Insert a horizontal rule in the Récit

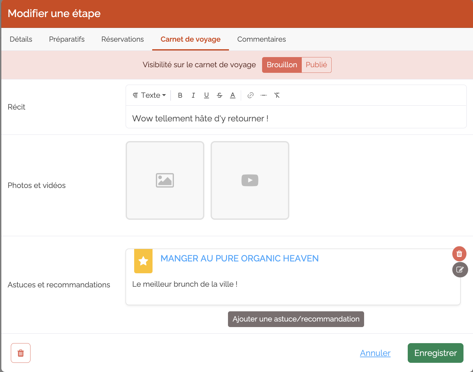click(264, 95)
